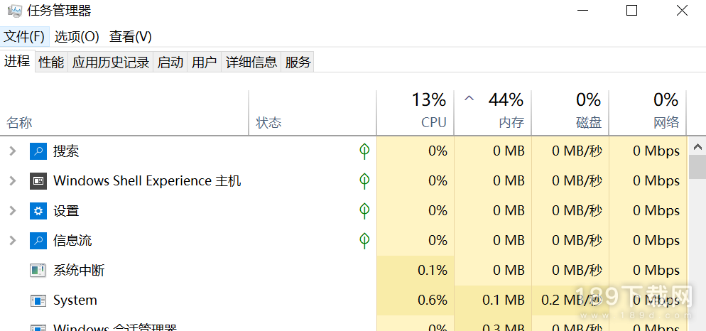This screenshot has width=706, height=331.
Task: Switch to the 详细信息 tab
Action: tap(251, 63)
